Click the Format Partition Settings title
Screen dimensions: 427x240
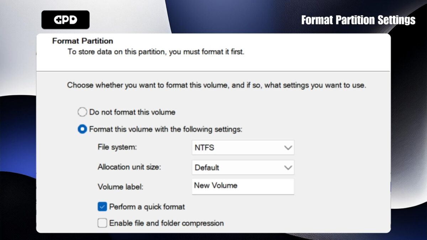pyautogui.click(x=358, y=20)
